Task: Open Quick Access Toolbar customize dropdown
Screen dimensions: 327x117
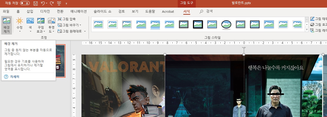Action: 66,4
